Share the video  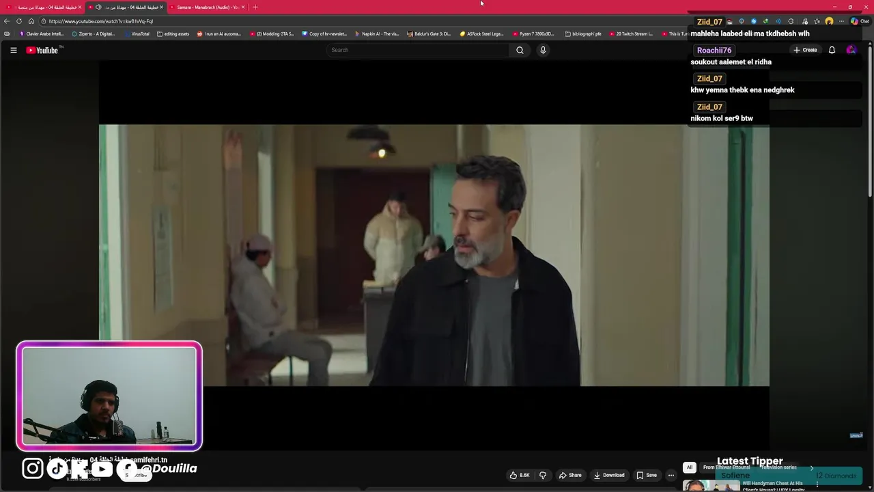coord(570,475)
